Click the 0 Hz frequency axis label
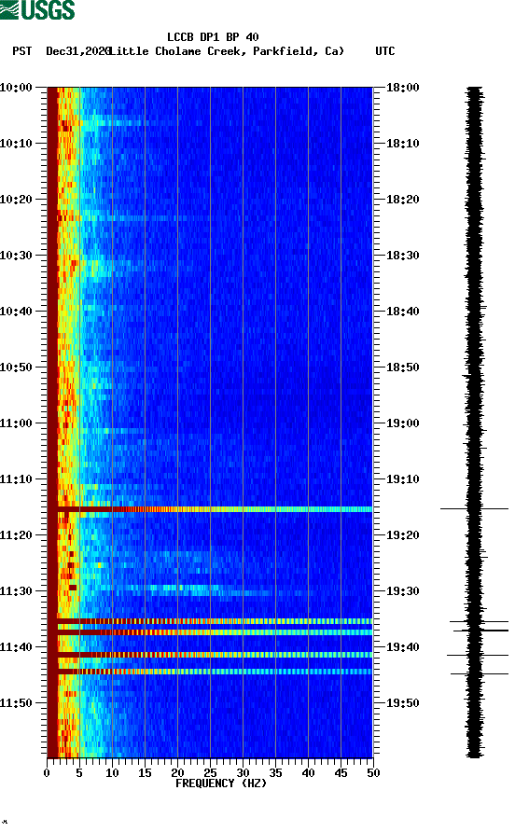This screenshot has height=832, width=515. 47,773
